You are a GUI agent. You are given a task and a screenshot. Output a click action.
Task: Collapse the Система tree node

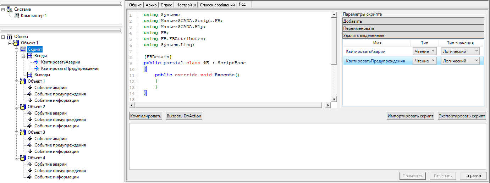point(3,9)
